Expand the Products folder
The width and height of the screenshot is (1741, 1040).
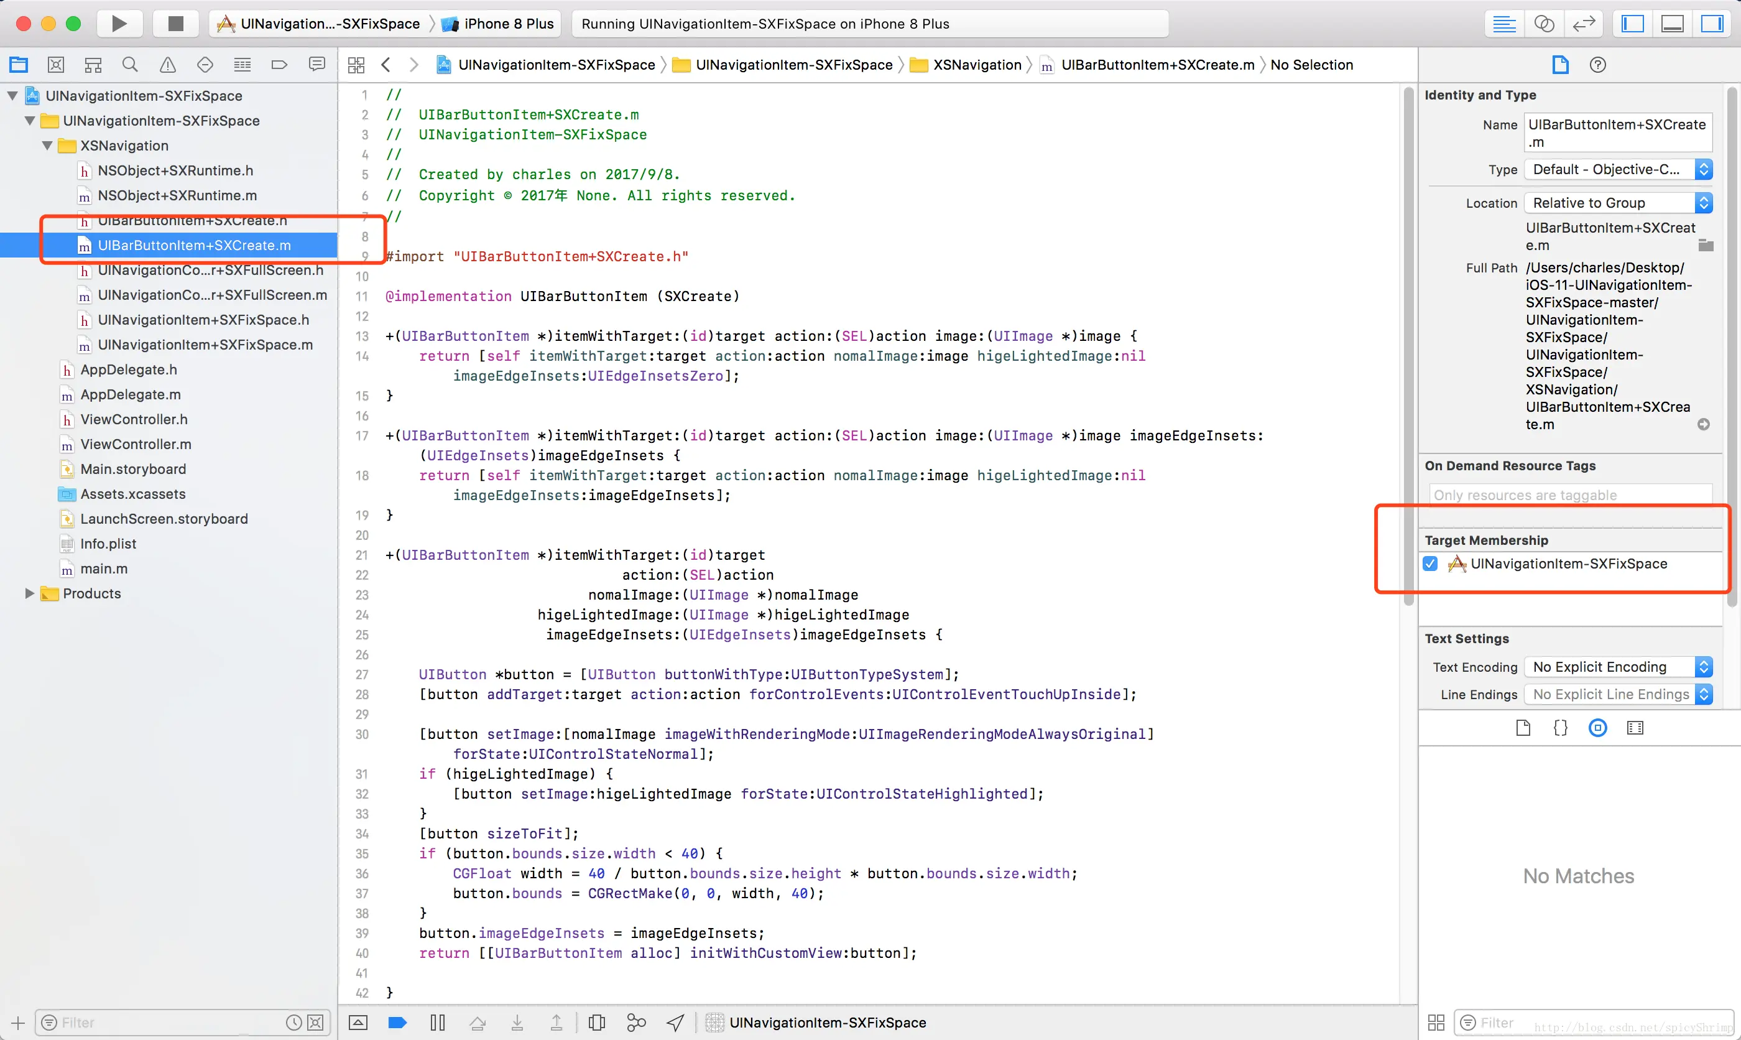coord(29,593)
